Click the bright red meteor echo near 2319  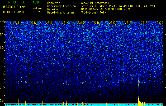[x=139, y=82]
